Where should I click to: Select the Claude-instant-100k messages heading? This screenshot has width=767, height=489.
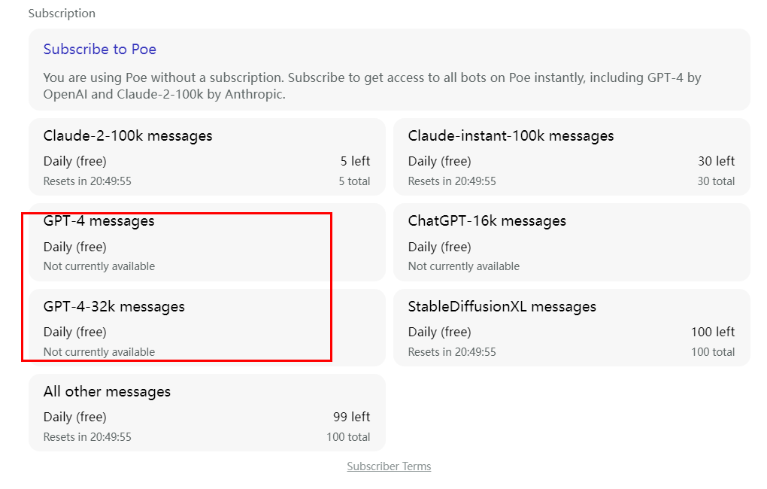tap(511, 136)
